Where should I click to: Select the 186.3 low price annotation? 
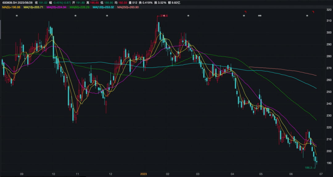tap(308, 168)
